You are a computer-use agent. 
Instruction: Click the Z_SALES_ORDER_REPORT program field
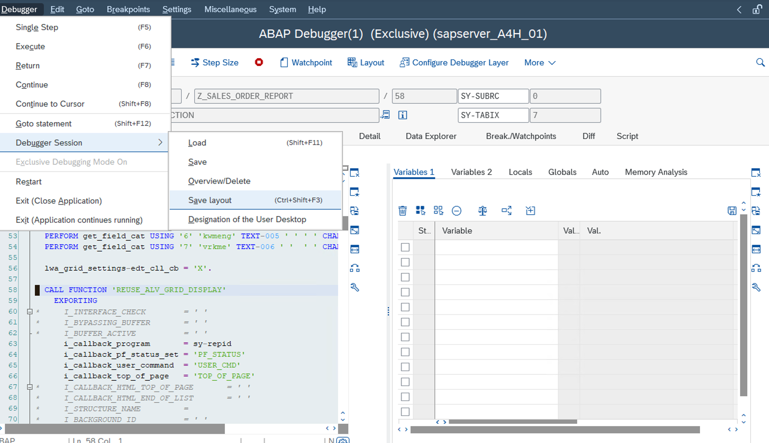pyautogui.click(x=287, y=96)
